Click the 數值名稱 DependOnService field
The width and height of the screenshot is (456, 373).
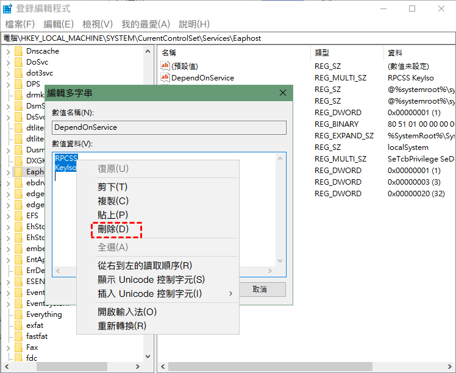(x=169, y=127)
